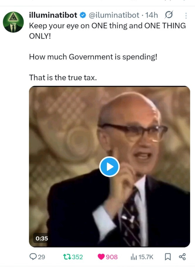Click the 352 reposts count
Viewport: 195px width, 269px height.
coord(77,257)
